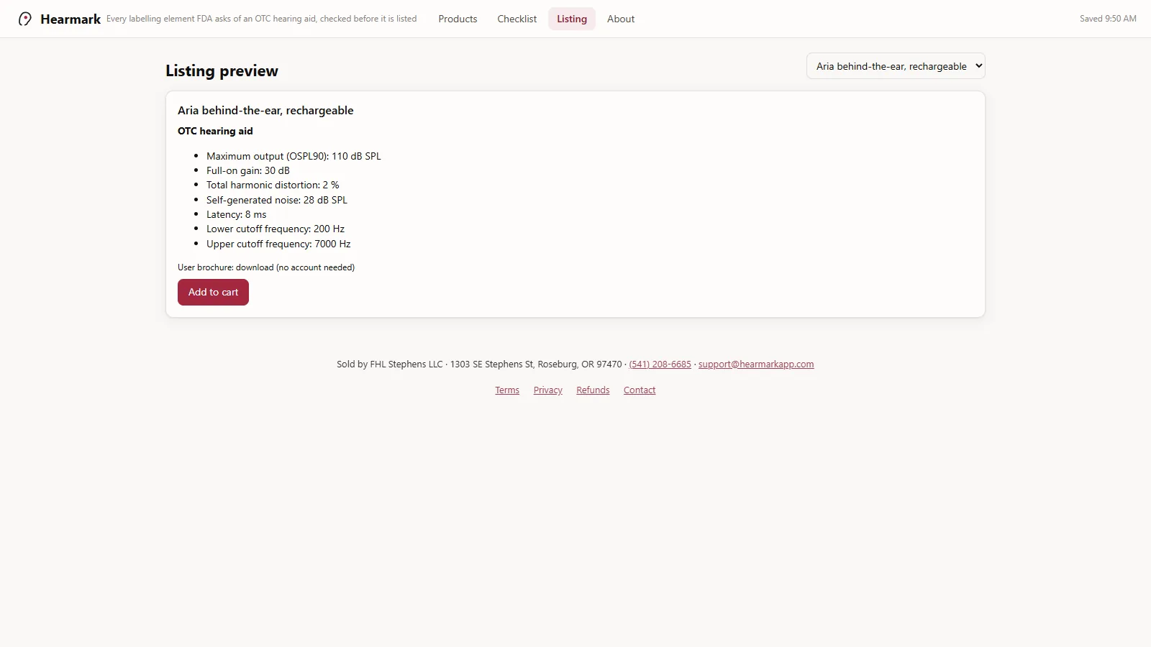Call the (541) 208-6685 phone link
The image size is (1151, 647).
tap(660, 364)
